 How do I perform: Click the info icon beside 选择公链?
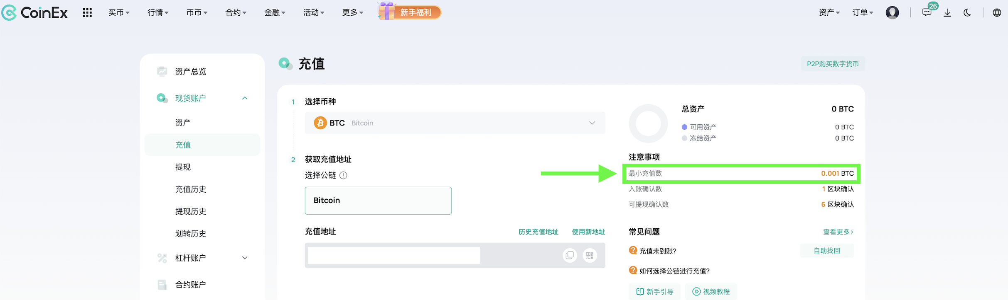click(343, 175)
